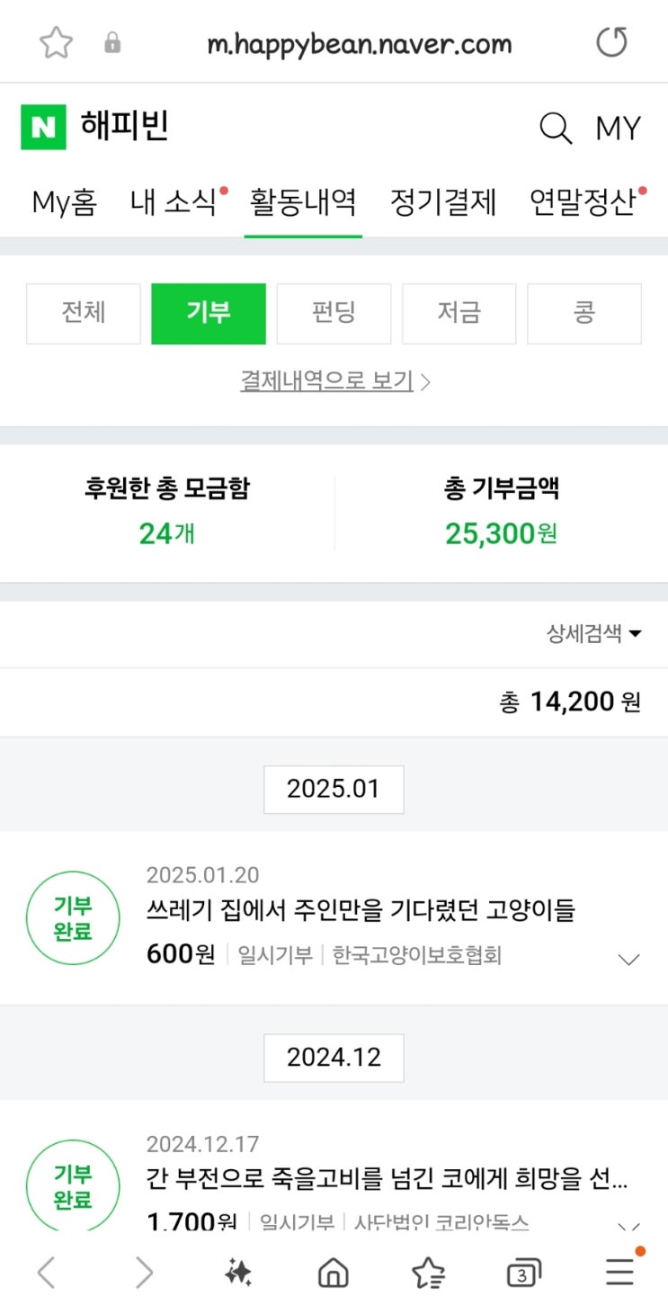Open the 상세검색 dropdown

coord(593,633)
